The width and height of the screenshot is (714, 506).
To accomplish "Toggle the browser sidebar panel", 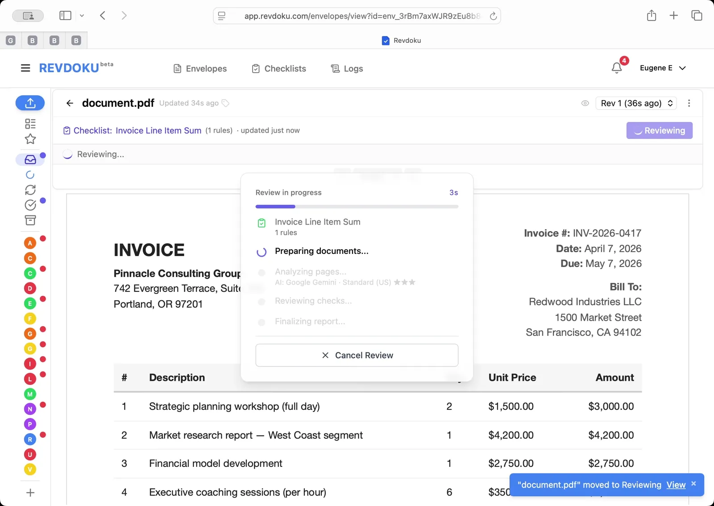I will tap(65, 15).
